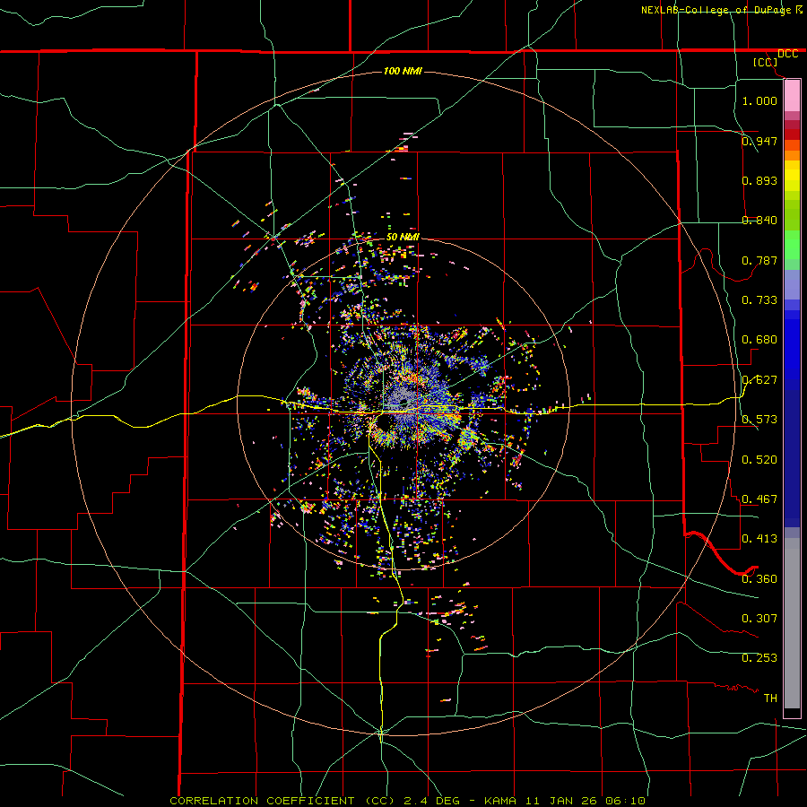Click the radar site center of the sweep

click(x=403, y=402)
